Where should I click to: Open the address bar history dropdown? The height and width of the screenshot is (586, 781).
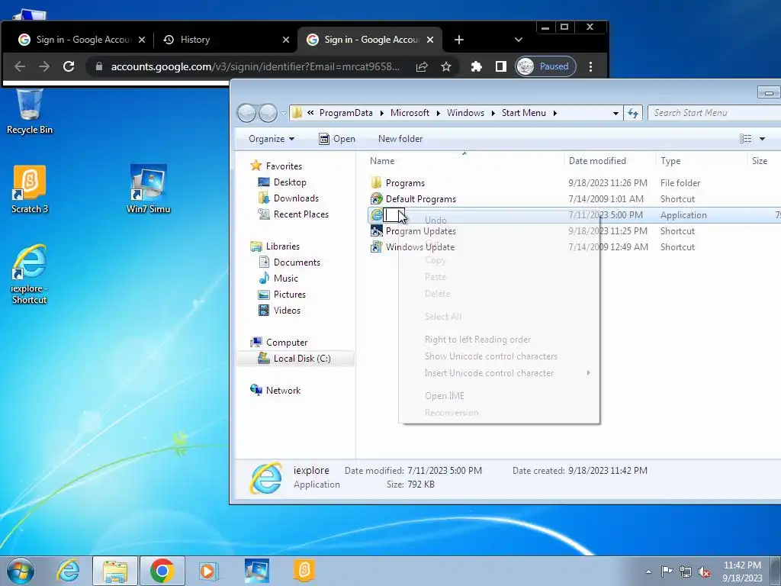[x=615, y=113]
